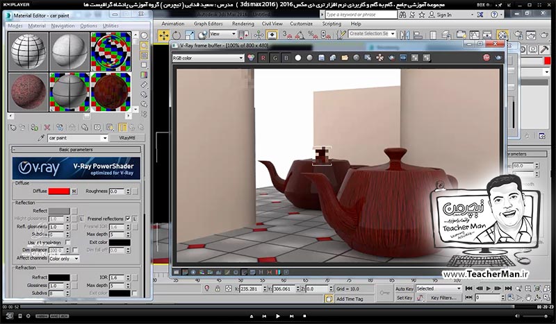Click Show Shaded Material in Viewport icon
556x324 pixels.
[x=110, y=127]
